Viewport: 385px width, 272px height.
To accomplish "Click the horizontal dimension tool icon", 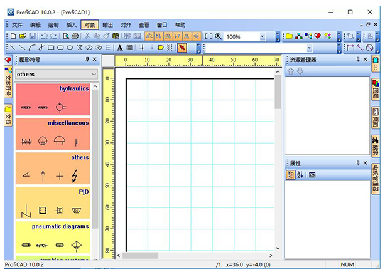I will coord(350,48).
